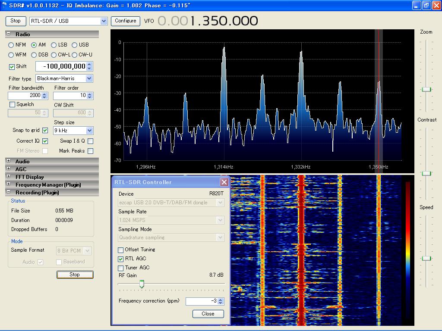Enable the Tuner AGC checkbox
The image size is (442, 331).
[x=121, y=268]
